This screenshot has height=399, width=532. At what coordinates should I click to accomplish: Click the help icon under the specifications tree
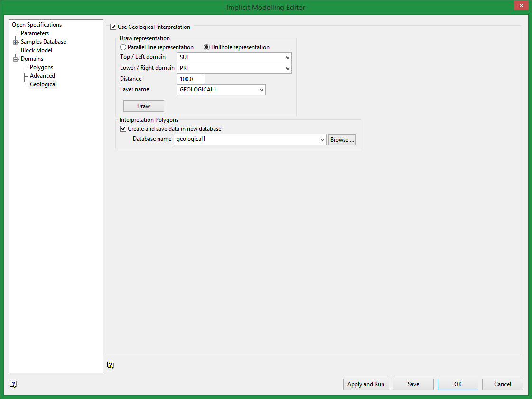[13, 384]
